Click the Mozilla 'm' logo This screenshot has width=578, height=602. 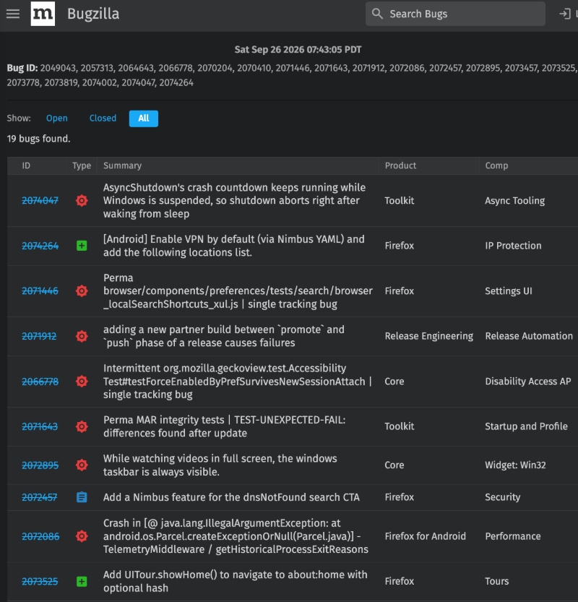click(x=43, y=14)
